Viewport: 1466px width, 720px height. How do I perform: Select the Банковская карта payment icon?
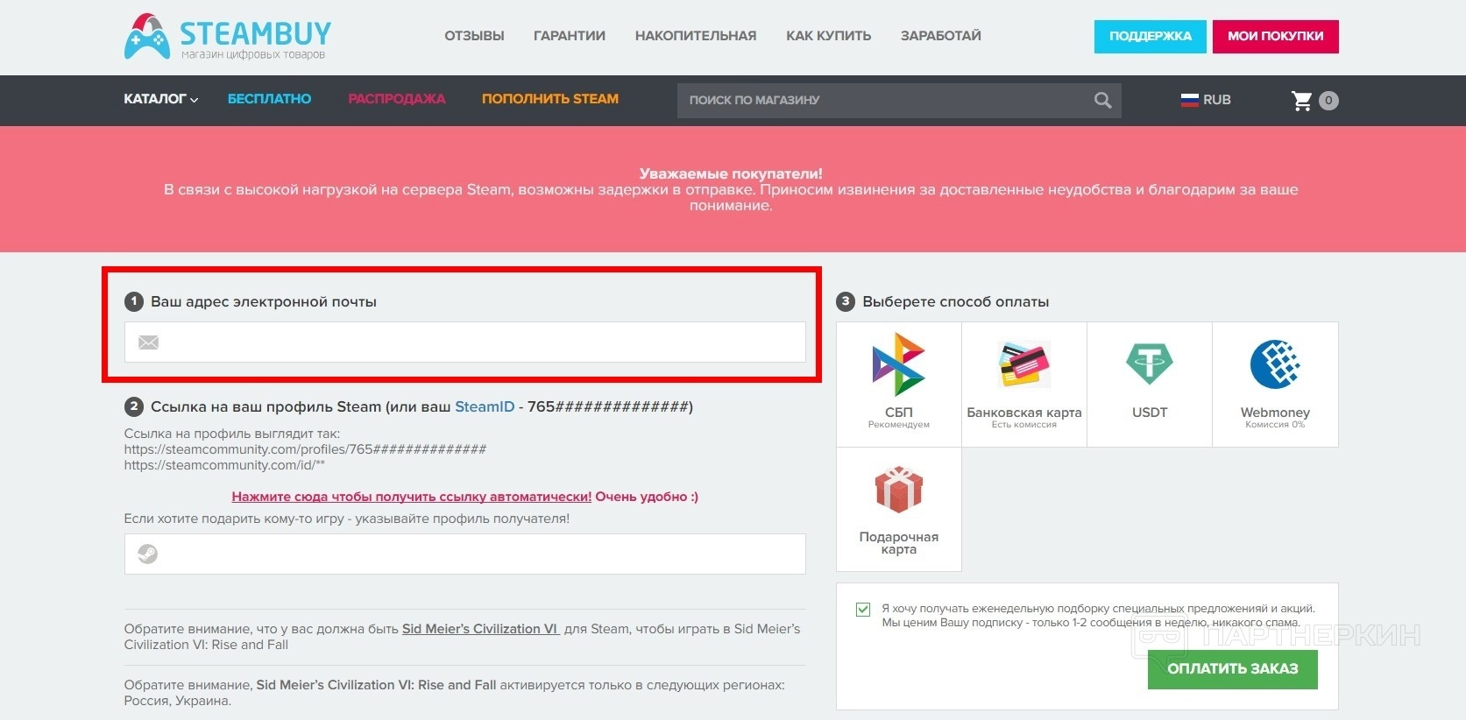click(1024, 364)
